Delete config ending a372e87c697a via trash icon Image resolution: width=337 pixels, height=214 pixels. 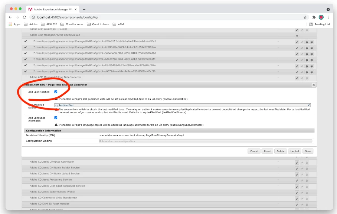pyautogui.click(x=307, y=66)
